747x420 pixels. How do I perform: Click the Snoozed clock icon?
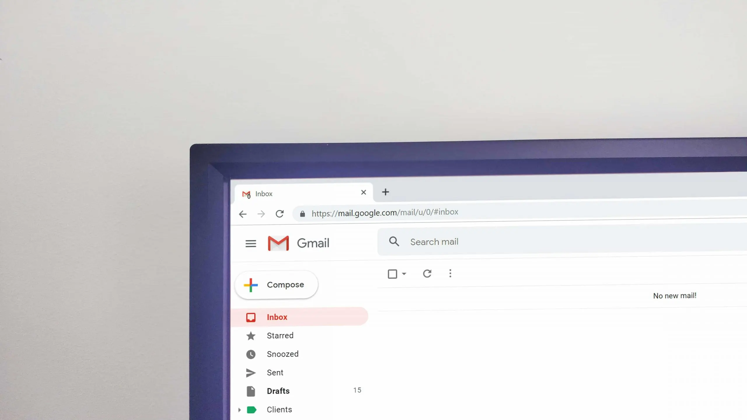point(251,354)
